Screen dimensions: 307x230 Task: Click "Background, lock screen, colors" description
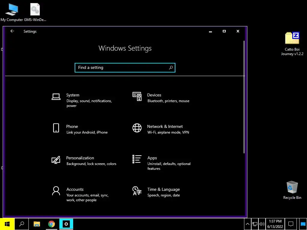pyautogui.click(x=91, y=164)
